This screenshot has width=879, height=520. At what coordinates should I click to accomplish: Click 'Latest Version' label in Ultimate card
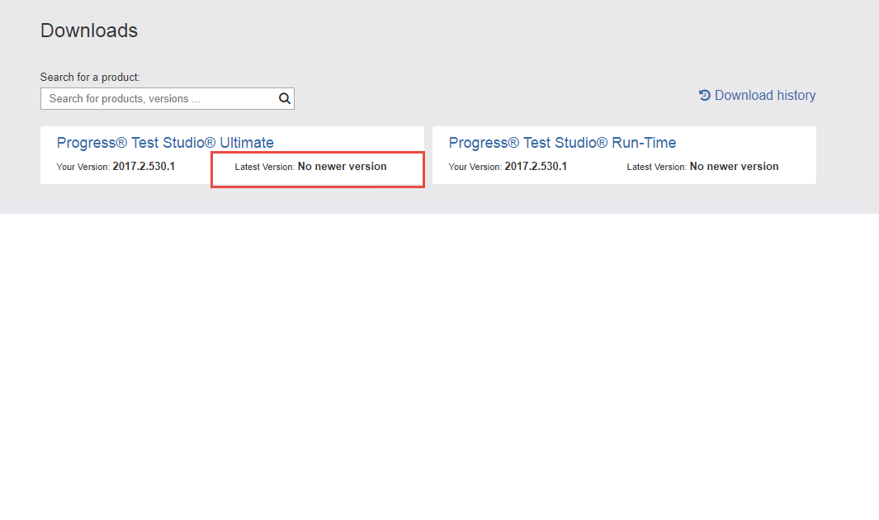coord(264,167)
